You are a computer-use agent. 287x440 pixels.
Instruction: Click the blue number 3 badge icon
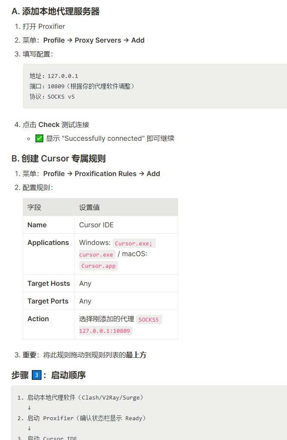coord(37,375)
